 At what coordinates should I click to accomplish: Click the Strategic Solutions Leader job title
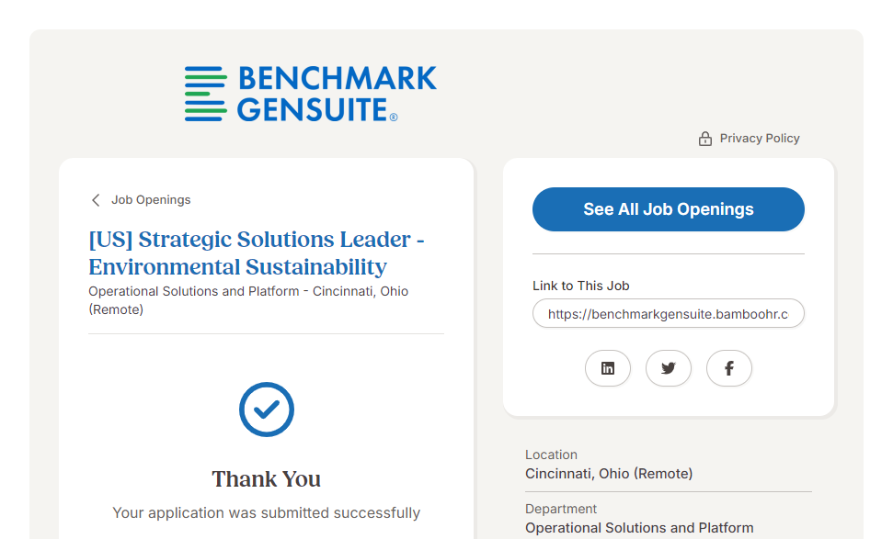tap(257, 253)
